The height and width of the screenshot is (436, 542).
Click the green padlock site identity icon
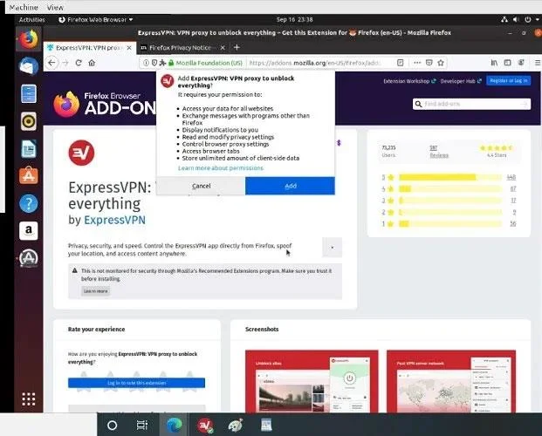coord(171,63)
